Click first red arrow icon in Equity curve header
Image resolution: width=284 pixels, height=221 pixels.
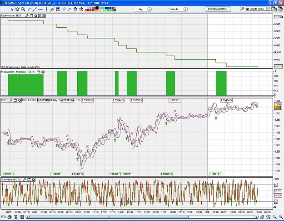tap(40, 15)
